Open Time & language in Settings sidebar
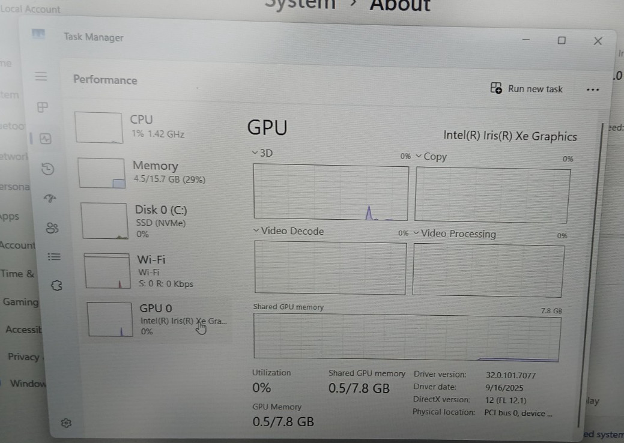This screenshot has width=624, height=443. click(x=17, y=274)
